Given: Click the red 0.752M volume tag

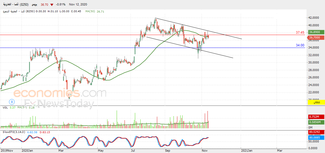Looking at the screenshot, I should 316,117.
